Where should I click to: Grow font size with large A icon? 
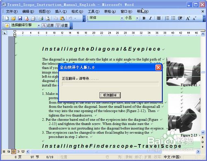[x=188, y=18]
